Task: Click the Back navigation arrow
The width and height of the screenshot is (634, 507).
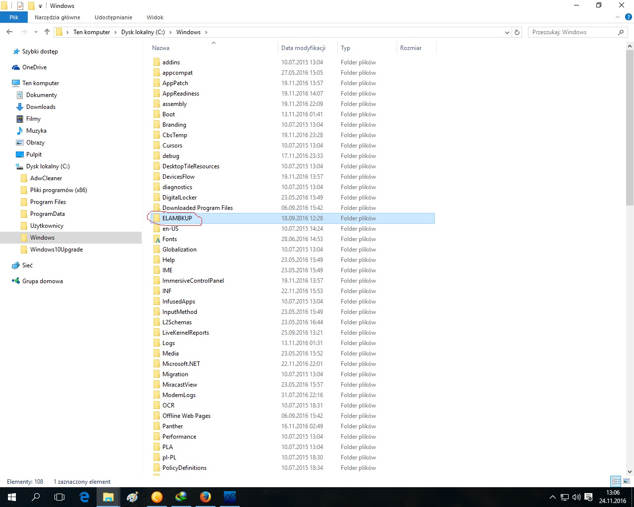Action: 9,32
